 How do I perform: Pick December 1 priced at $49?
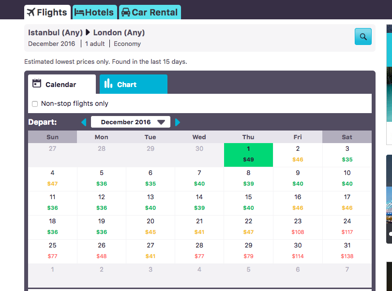[248, 154]
